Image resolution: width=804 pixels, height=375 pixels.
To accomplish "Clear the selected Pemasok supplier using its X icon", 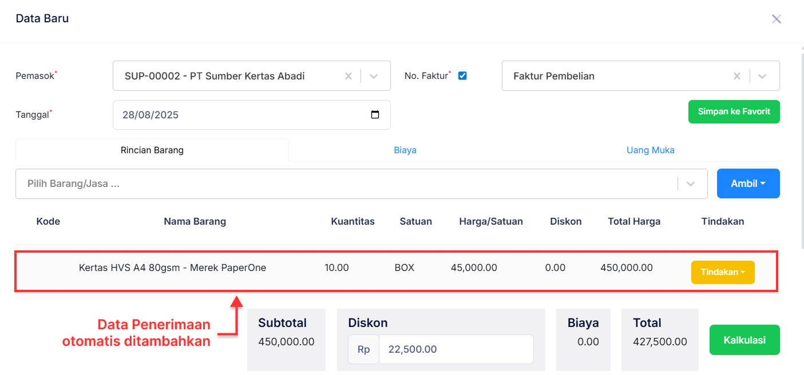I will tap(348, 75).
